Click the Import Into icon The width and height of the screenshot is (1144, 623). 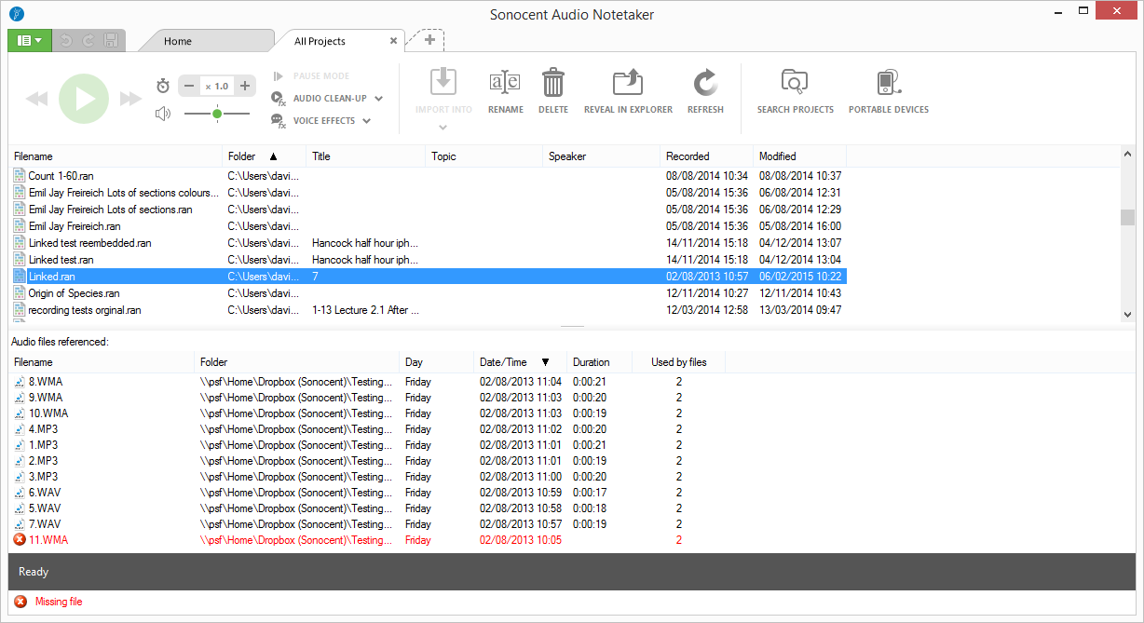point(443,83)
